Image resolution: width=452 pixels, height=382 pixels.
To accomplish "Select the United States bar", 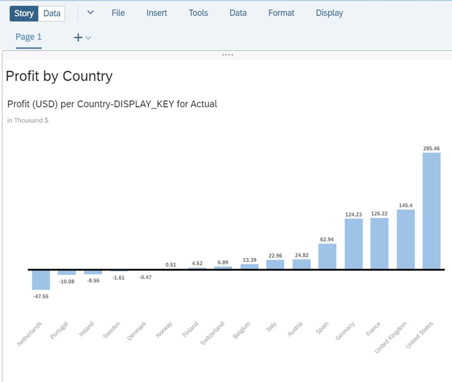I will click(x=431, y=210).
